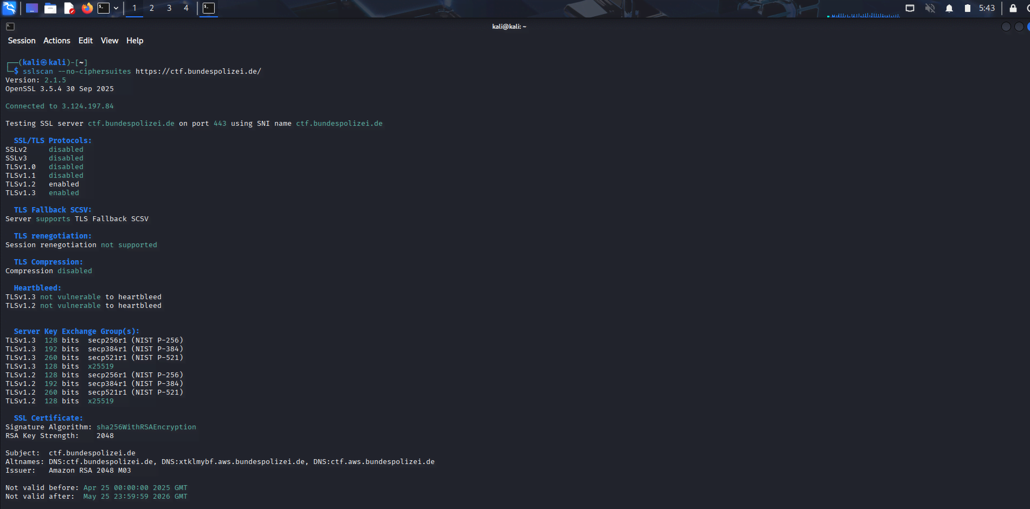Click the terminal window taskbar button
Image resolution: width=1030 pixels, height=509 pixels.
(209, 8)
